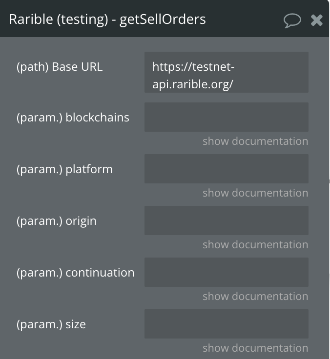This screenshot has height=359, width=330.
Task: Click into the origin parameter field
Action: [x=226, y=220]
